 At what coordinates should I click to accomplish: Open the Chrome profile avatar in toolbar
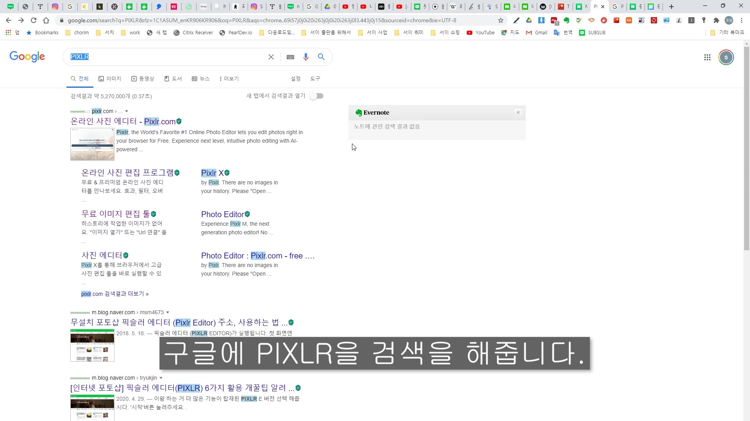point(729,20)
